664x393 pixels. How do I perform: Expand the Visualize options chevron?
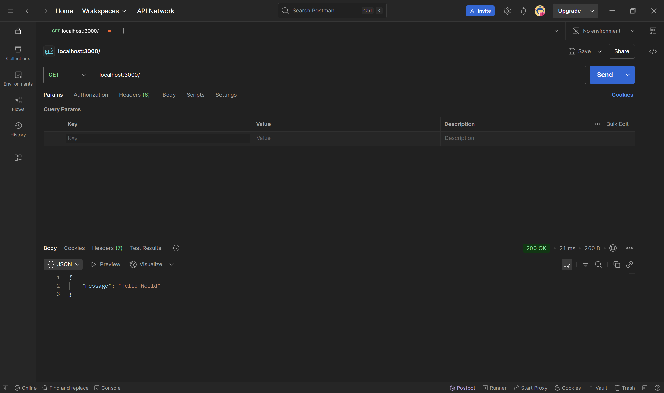171,264
